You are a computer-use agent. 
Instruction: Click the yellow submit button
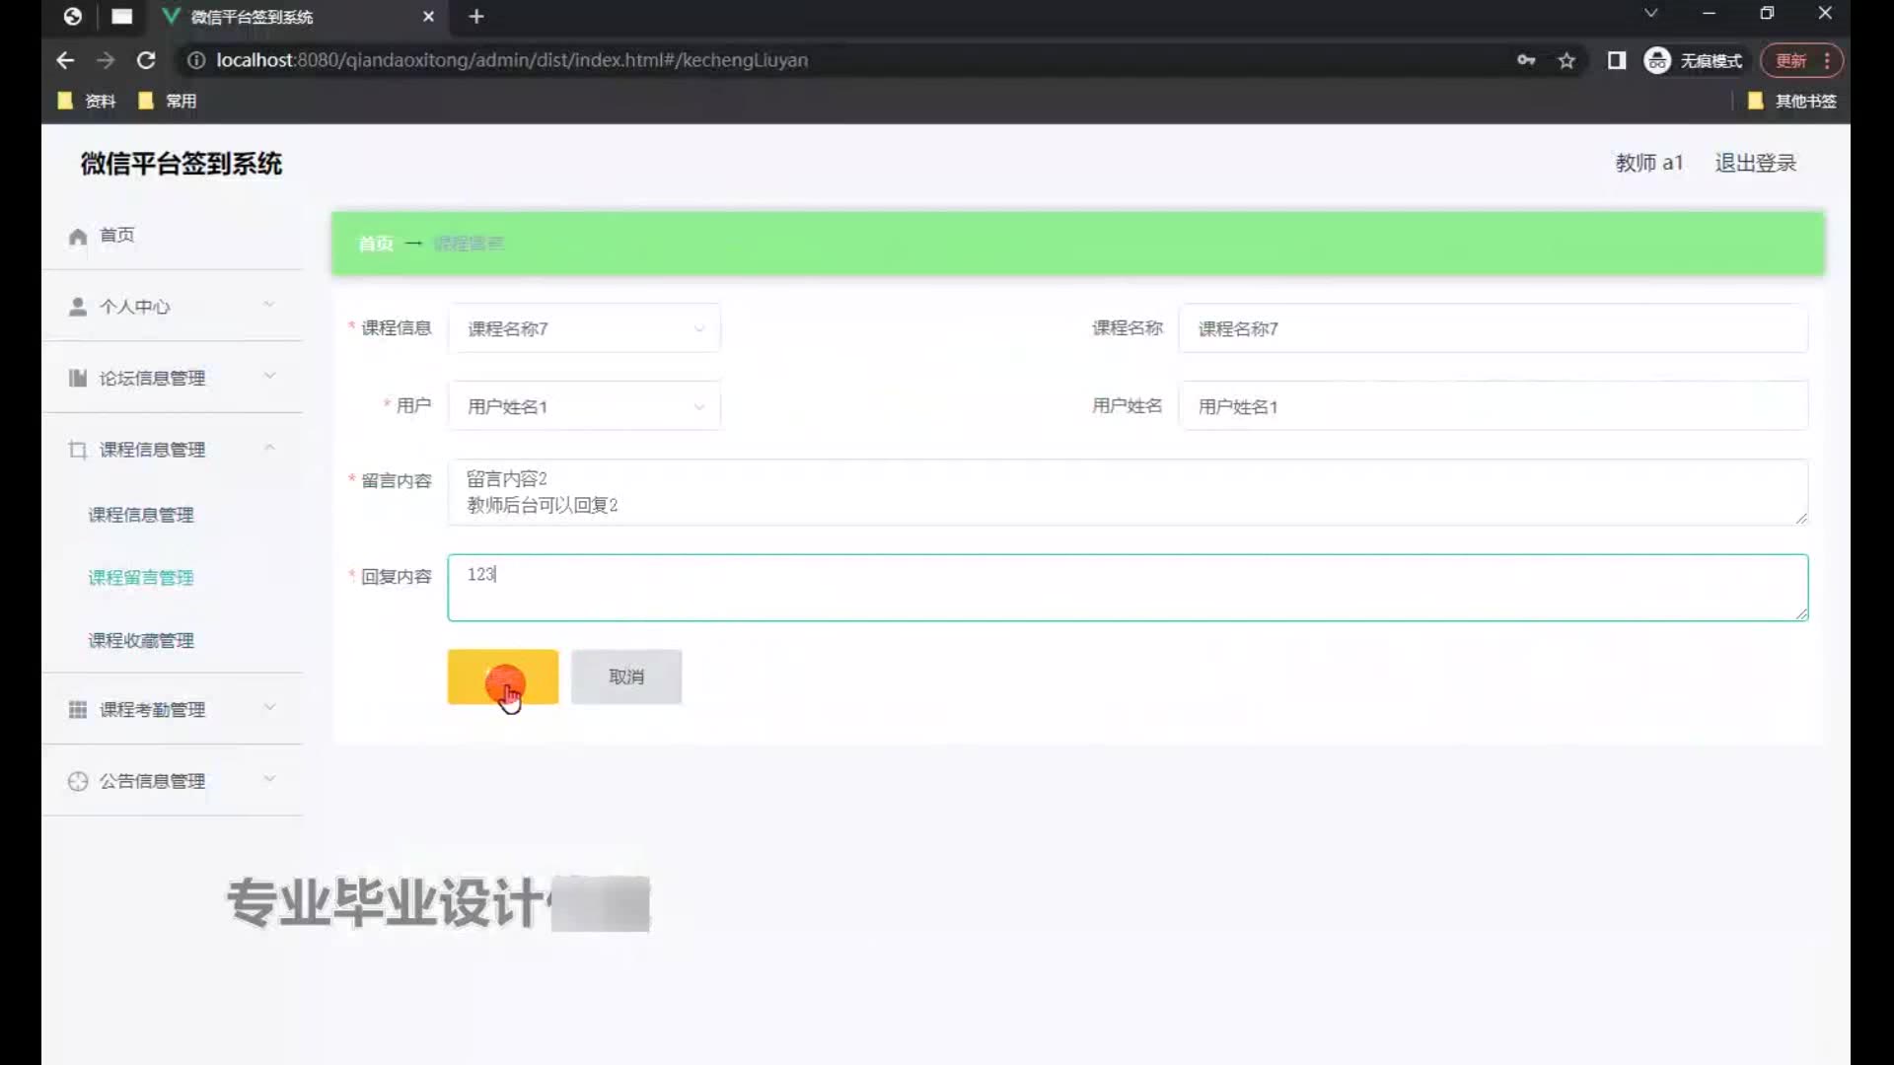tap(502, 676)
